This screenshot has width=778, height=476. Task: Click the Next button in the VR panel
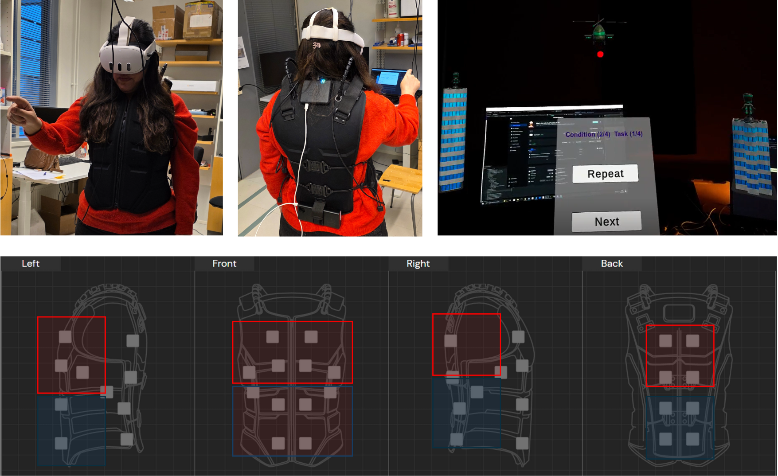606,222
